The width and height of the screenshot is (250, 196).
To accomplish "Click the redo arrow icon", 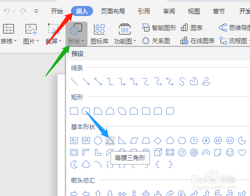I will 23,11.
